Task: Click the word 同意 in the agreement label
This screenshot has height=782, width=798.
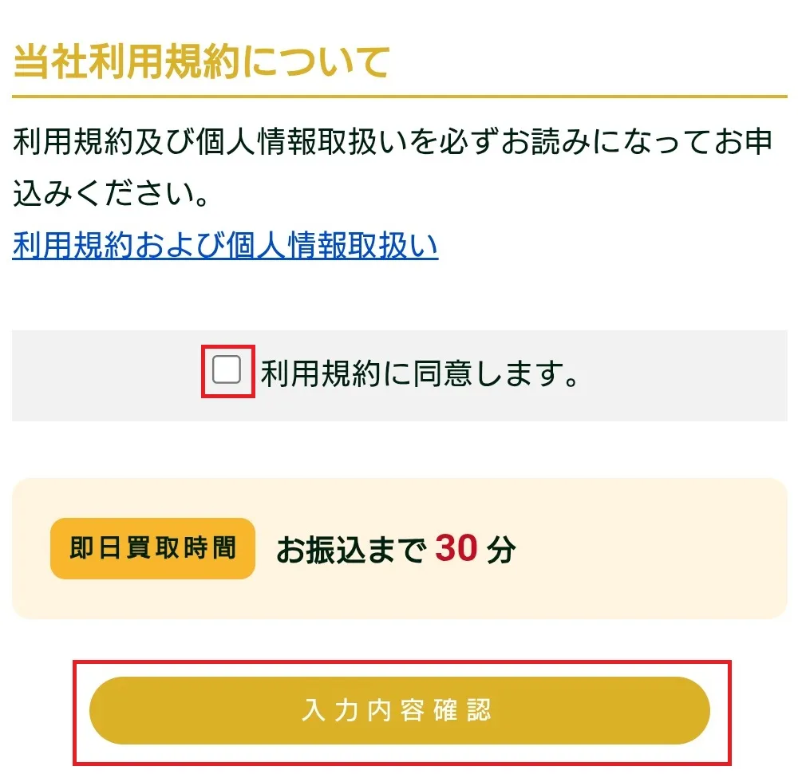Action: click(x=437, y=373)
